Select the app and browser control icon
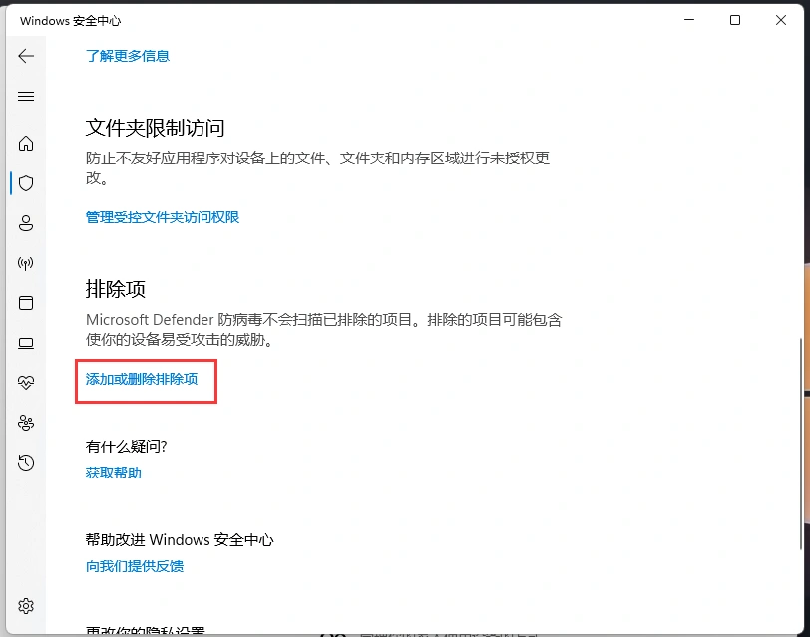Screen dimensions: 810x637 coord(26,302)
